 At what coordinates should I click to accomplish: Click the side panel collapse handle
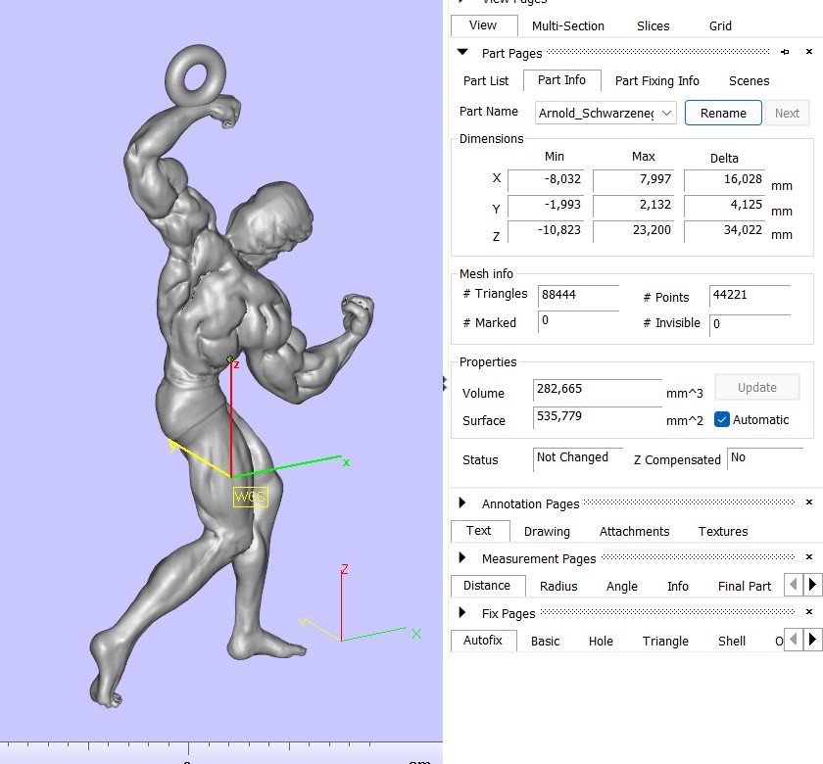click(x=445, y=384)
